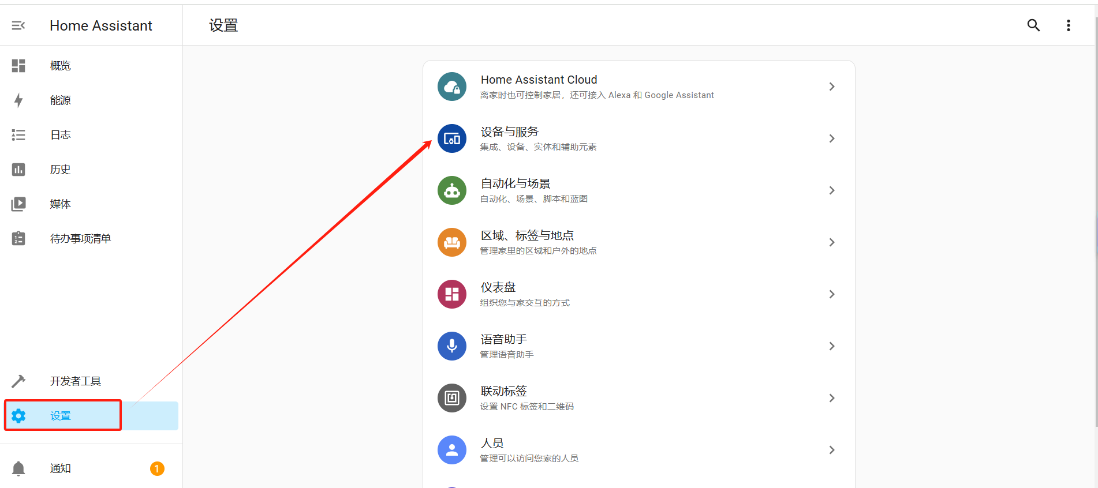Viewport: 1098px width, 488px height.
Task: Open search with the magnifier icon
Action: click(x=1033, y=25)
